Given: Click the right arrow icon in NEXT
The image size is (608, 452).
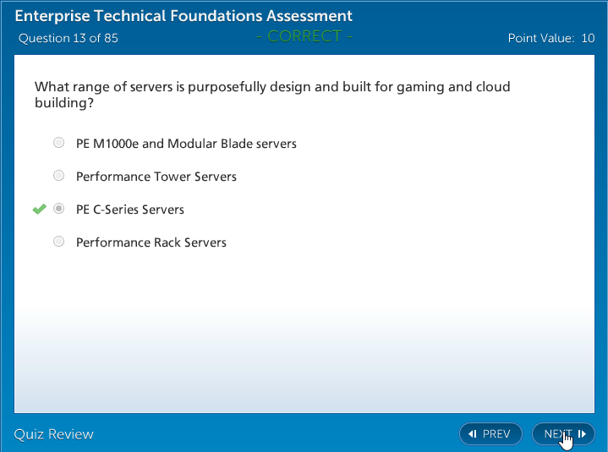Looking at the screenshot, I should [x=582, y=434].
